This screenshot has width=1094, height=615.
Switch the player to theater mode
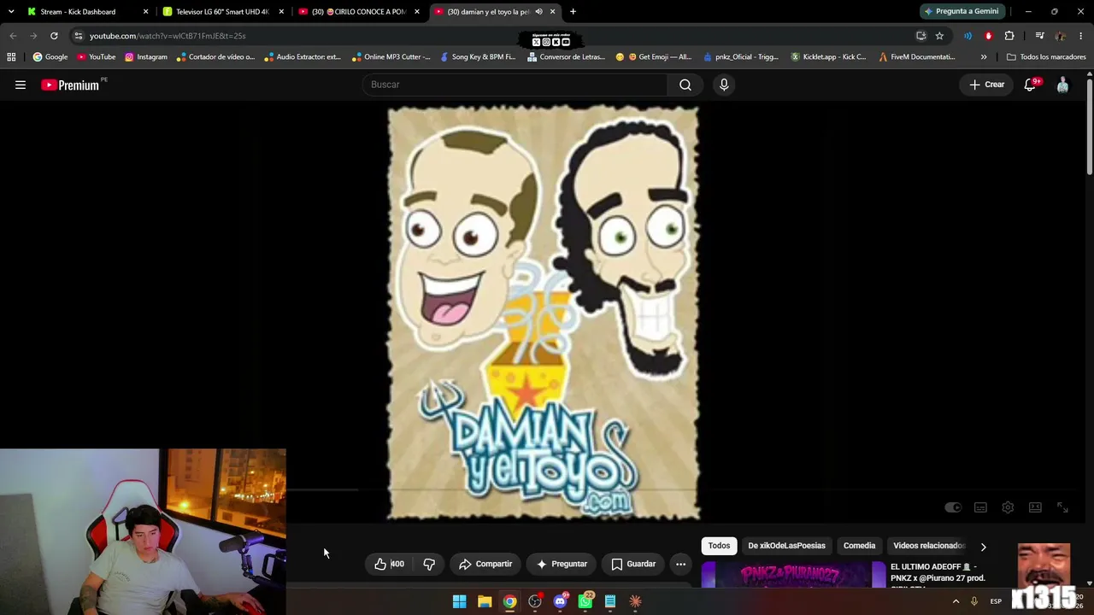(x=1035, y=507)
